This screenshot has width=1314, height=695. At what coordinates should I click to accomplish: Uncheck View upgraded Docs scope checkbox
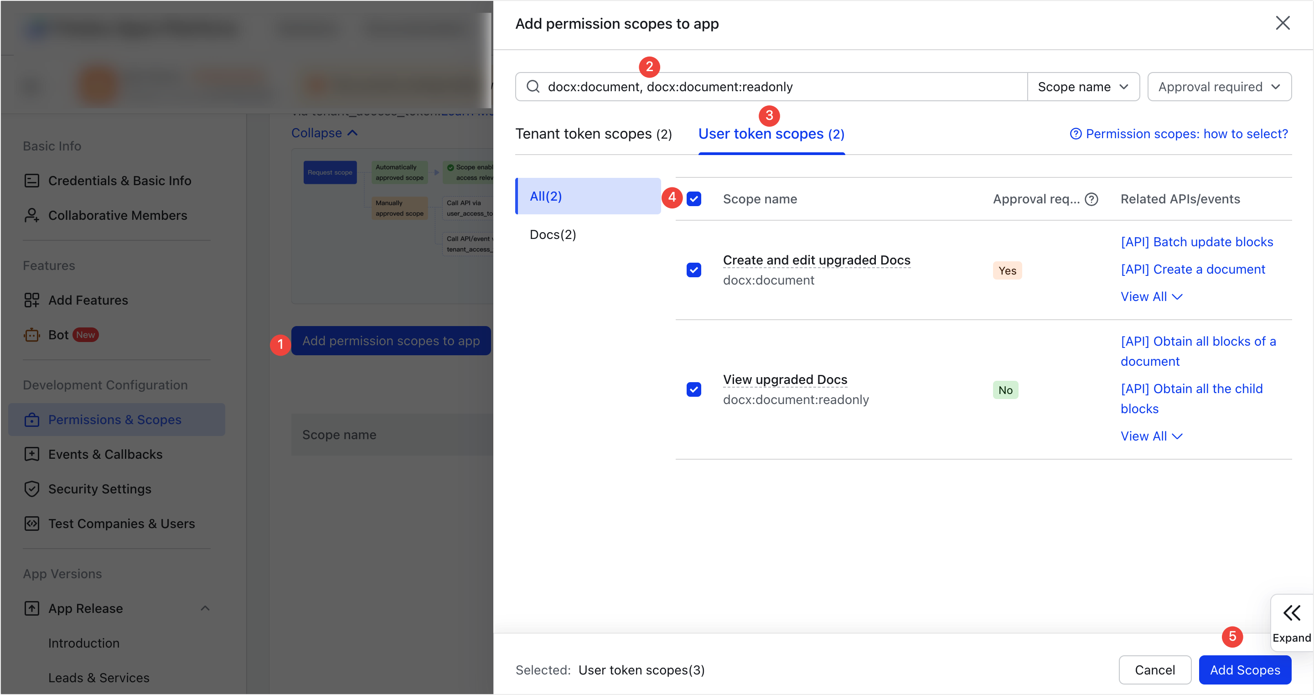coord(694,390)
